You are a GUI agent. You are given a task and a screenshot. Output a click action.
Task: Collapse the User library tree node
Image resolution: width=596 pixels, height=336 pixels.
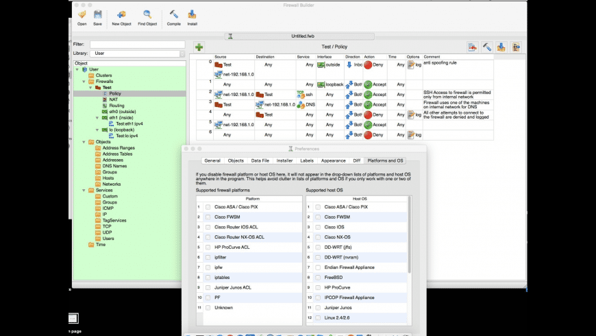pyautogui.click(x=77, y=70)
